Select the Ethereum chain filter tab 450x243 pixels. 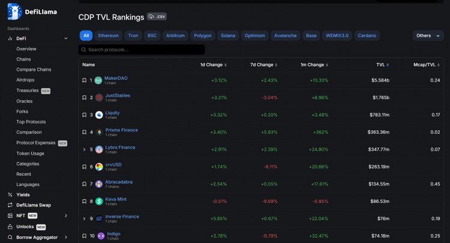click(109, 35)
